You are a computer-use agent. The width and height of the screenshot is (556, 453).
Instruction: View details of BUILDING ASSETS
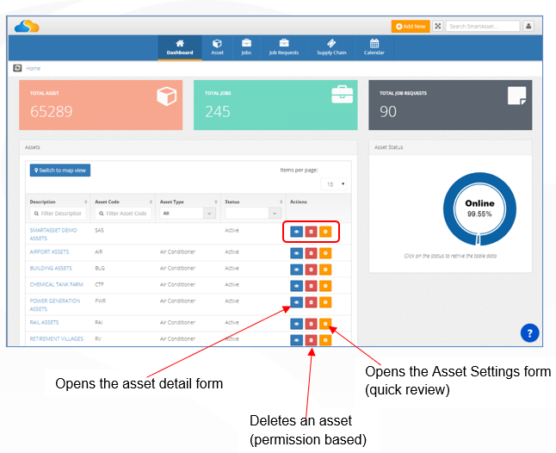[x=296, y=270]
